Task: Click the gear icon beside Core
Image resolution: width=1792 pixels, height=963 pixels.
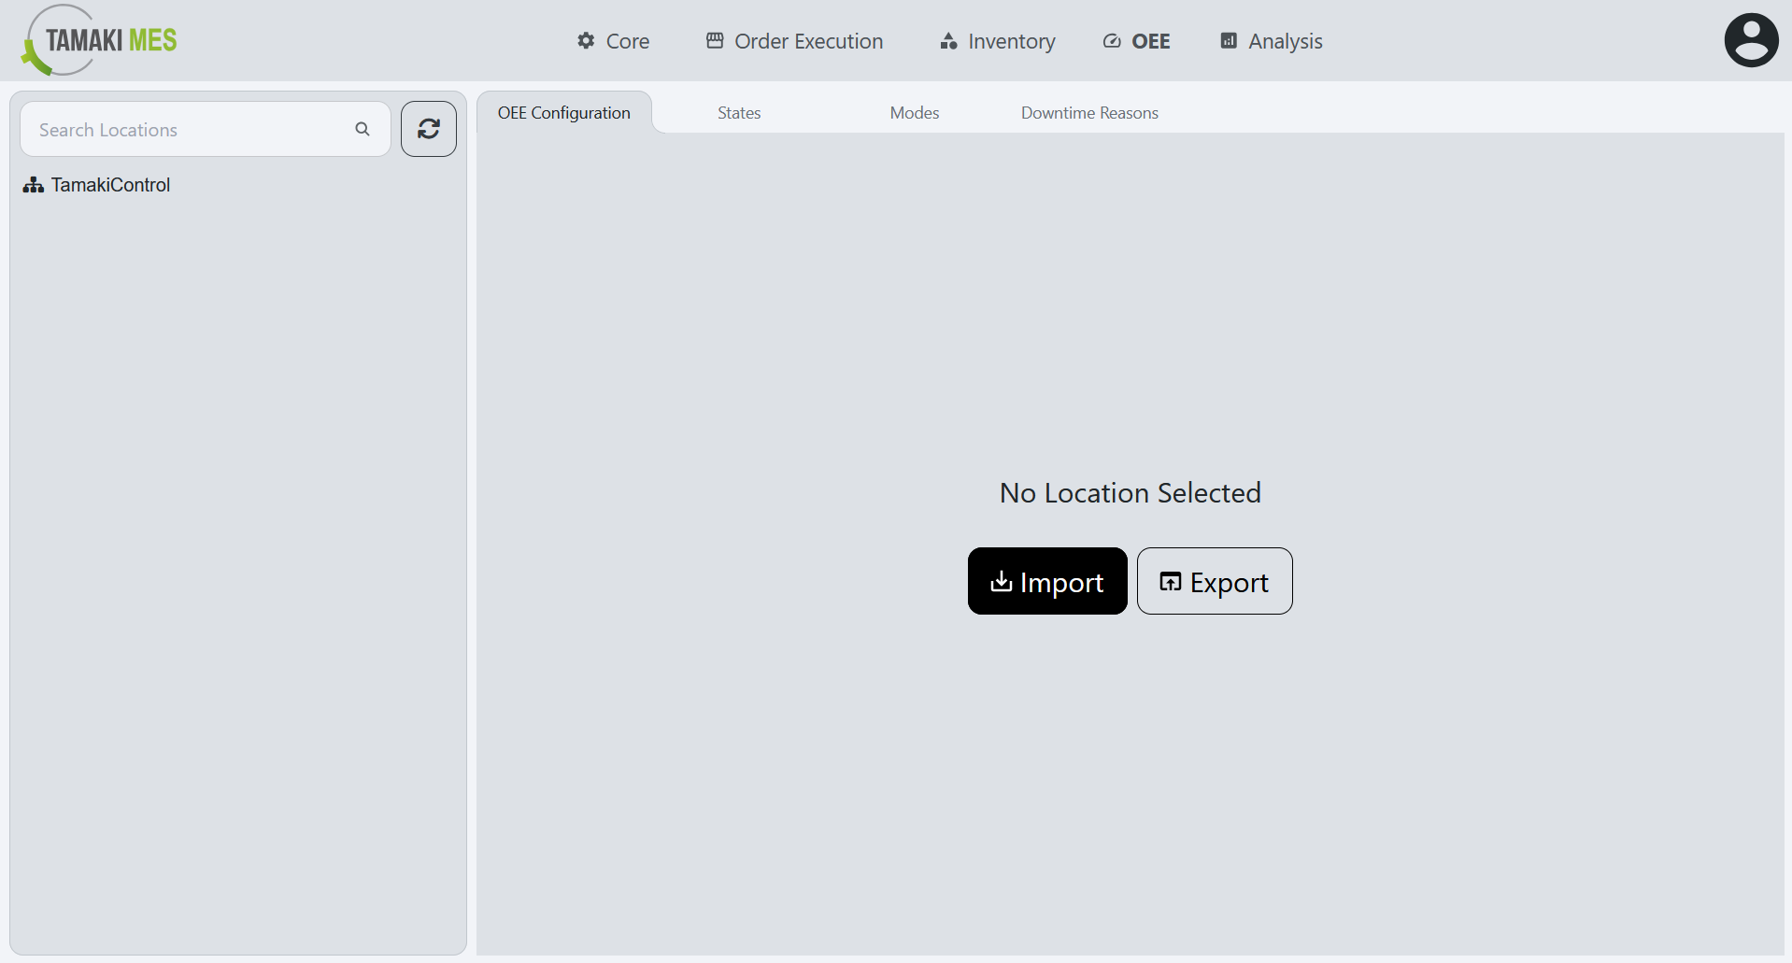Action: (584, 40)
